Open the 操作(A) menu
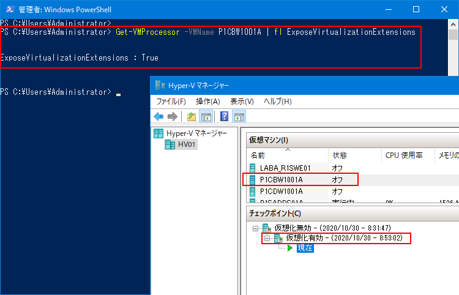This screenshot has width=459, height=295. tap(208, 102)
